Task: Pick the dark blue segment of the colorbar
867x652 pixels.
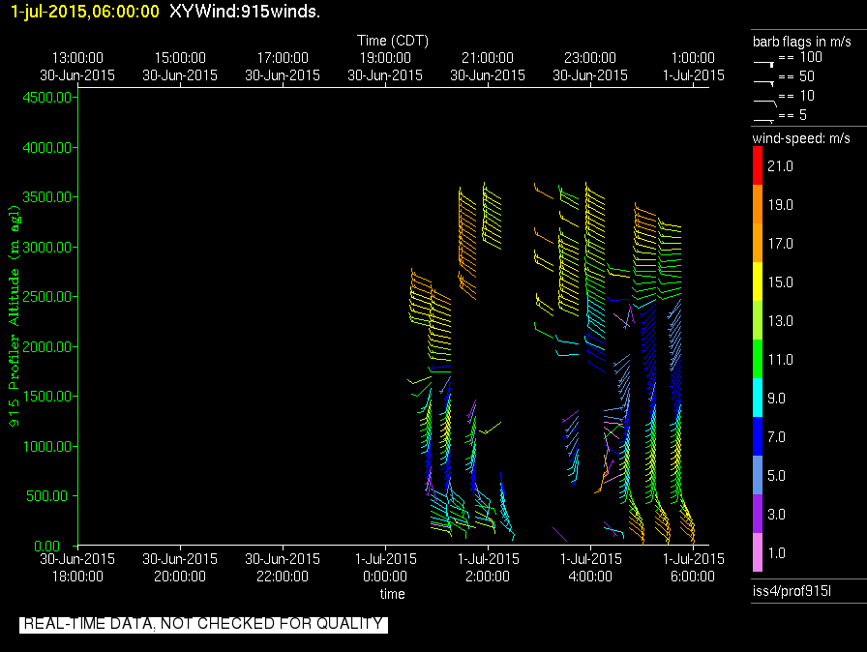Action: click(x=758, y=436)
